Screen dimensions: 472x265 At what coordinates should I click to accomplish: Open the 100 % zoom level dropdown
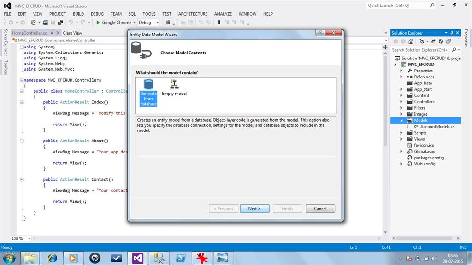click(29, 239)
